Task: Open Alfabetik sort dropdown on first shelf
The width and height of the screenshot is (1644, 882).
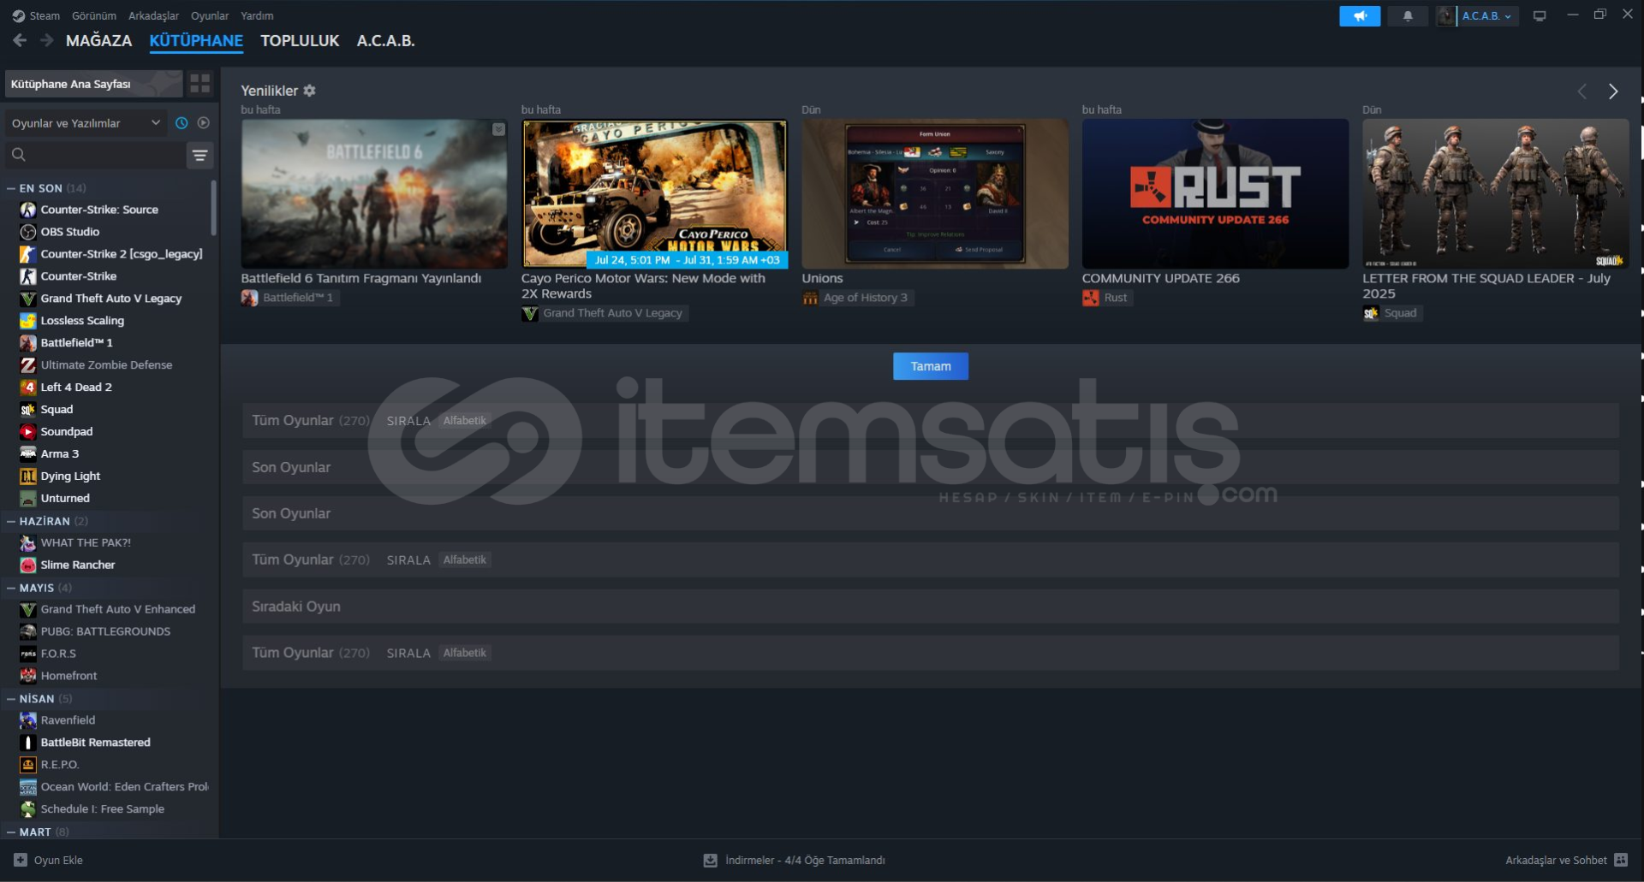Action: (x=465, y=421)
